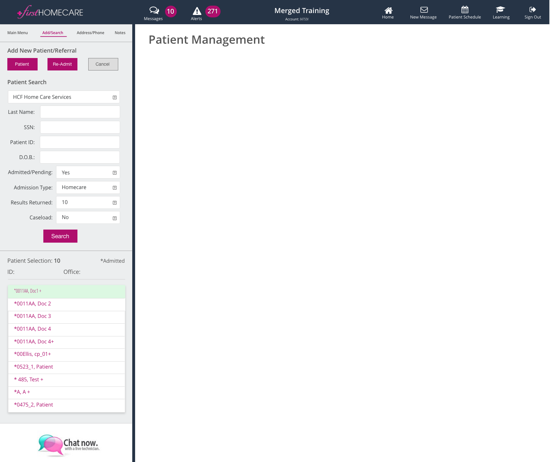
Task: Click into the D.O.B. field
Action: (80, 157)
